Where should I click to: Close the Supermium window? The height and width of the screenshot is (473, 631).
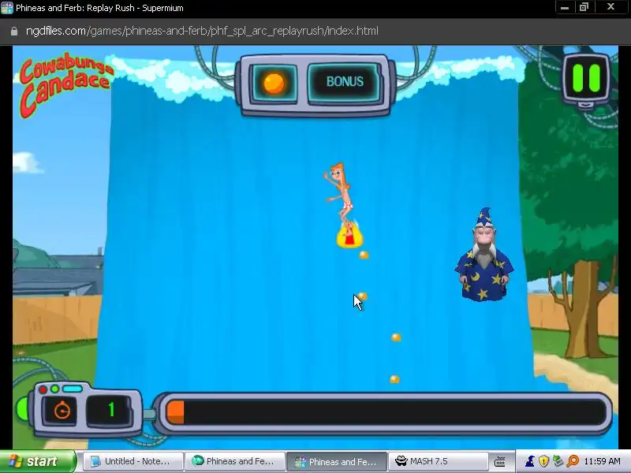(x=610, y=7)
